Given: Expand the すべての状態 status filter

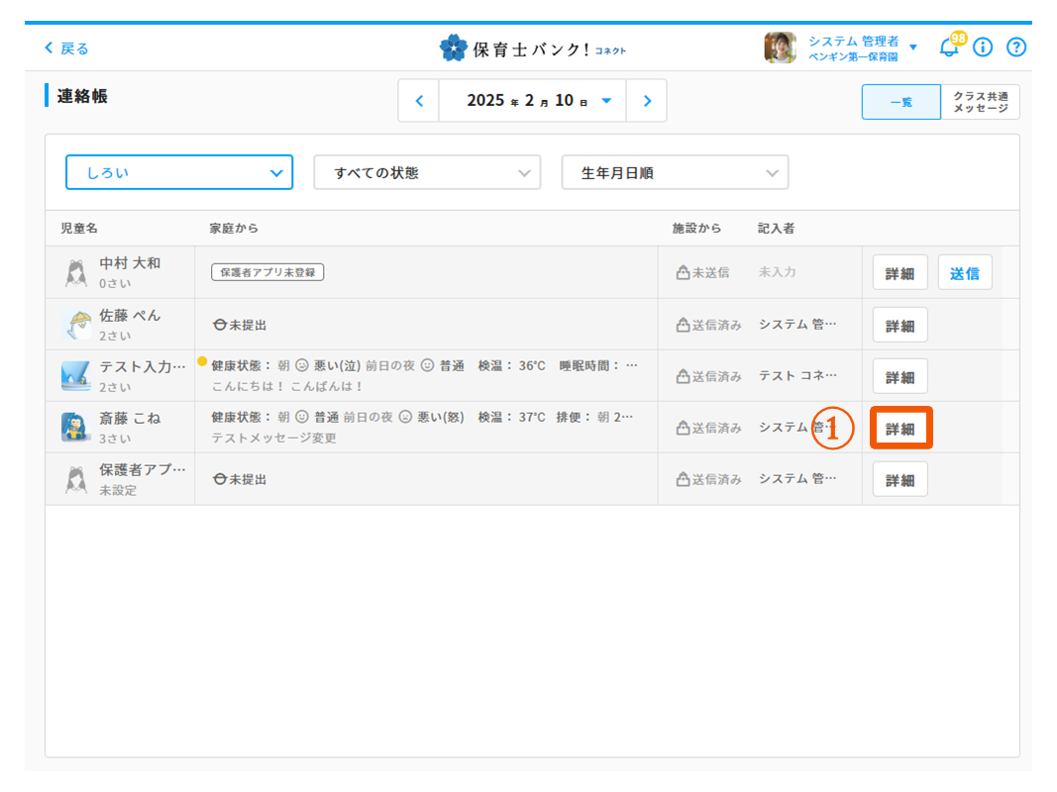Looking at the screenshot, I should pyautogui.click(x=427, y=172).
